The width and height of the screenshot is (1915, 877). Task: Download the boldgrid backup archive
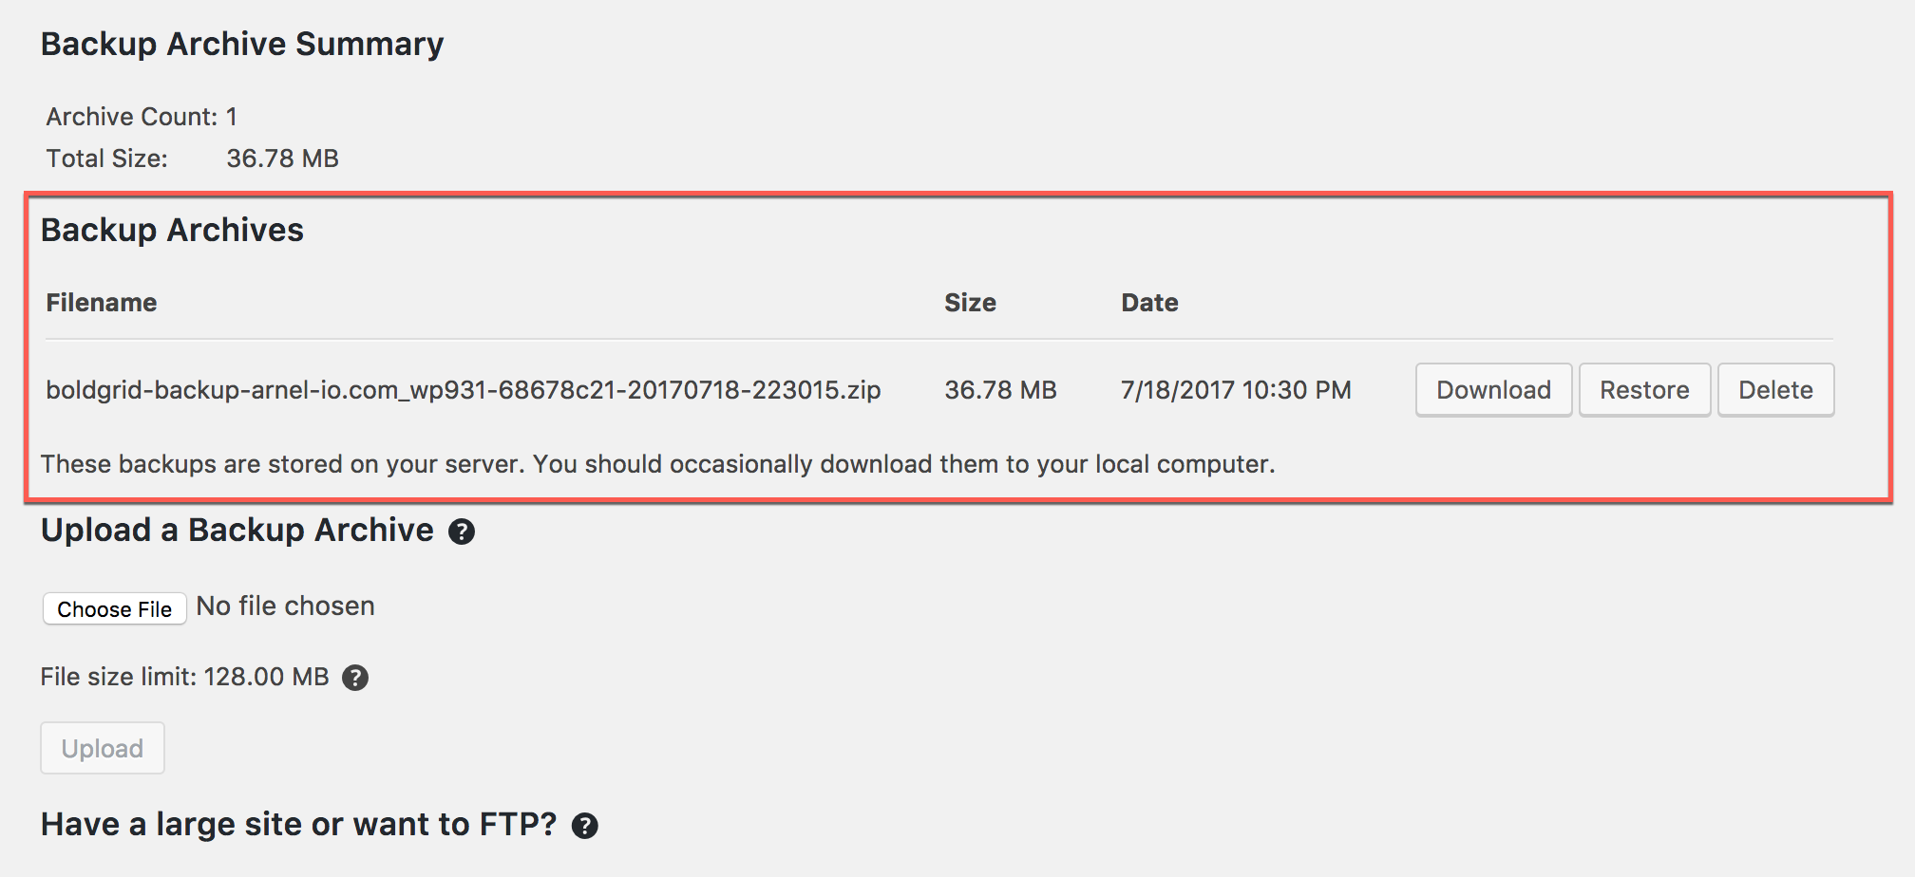pos(1493,390)
